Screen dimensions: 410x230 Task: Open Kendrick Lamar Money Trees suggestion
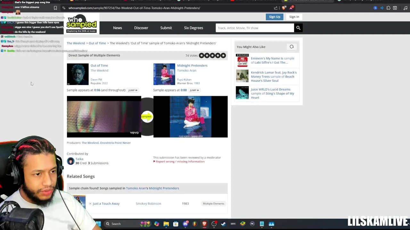coord(274,76)
